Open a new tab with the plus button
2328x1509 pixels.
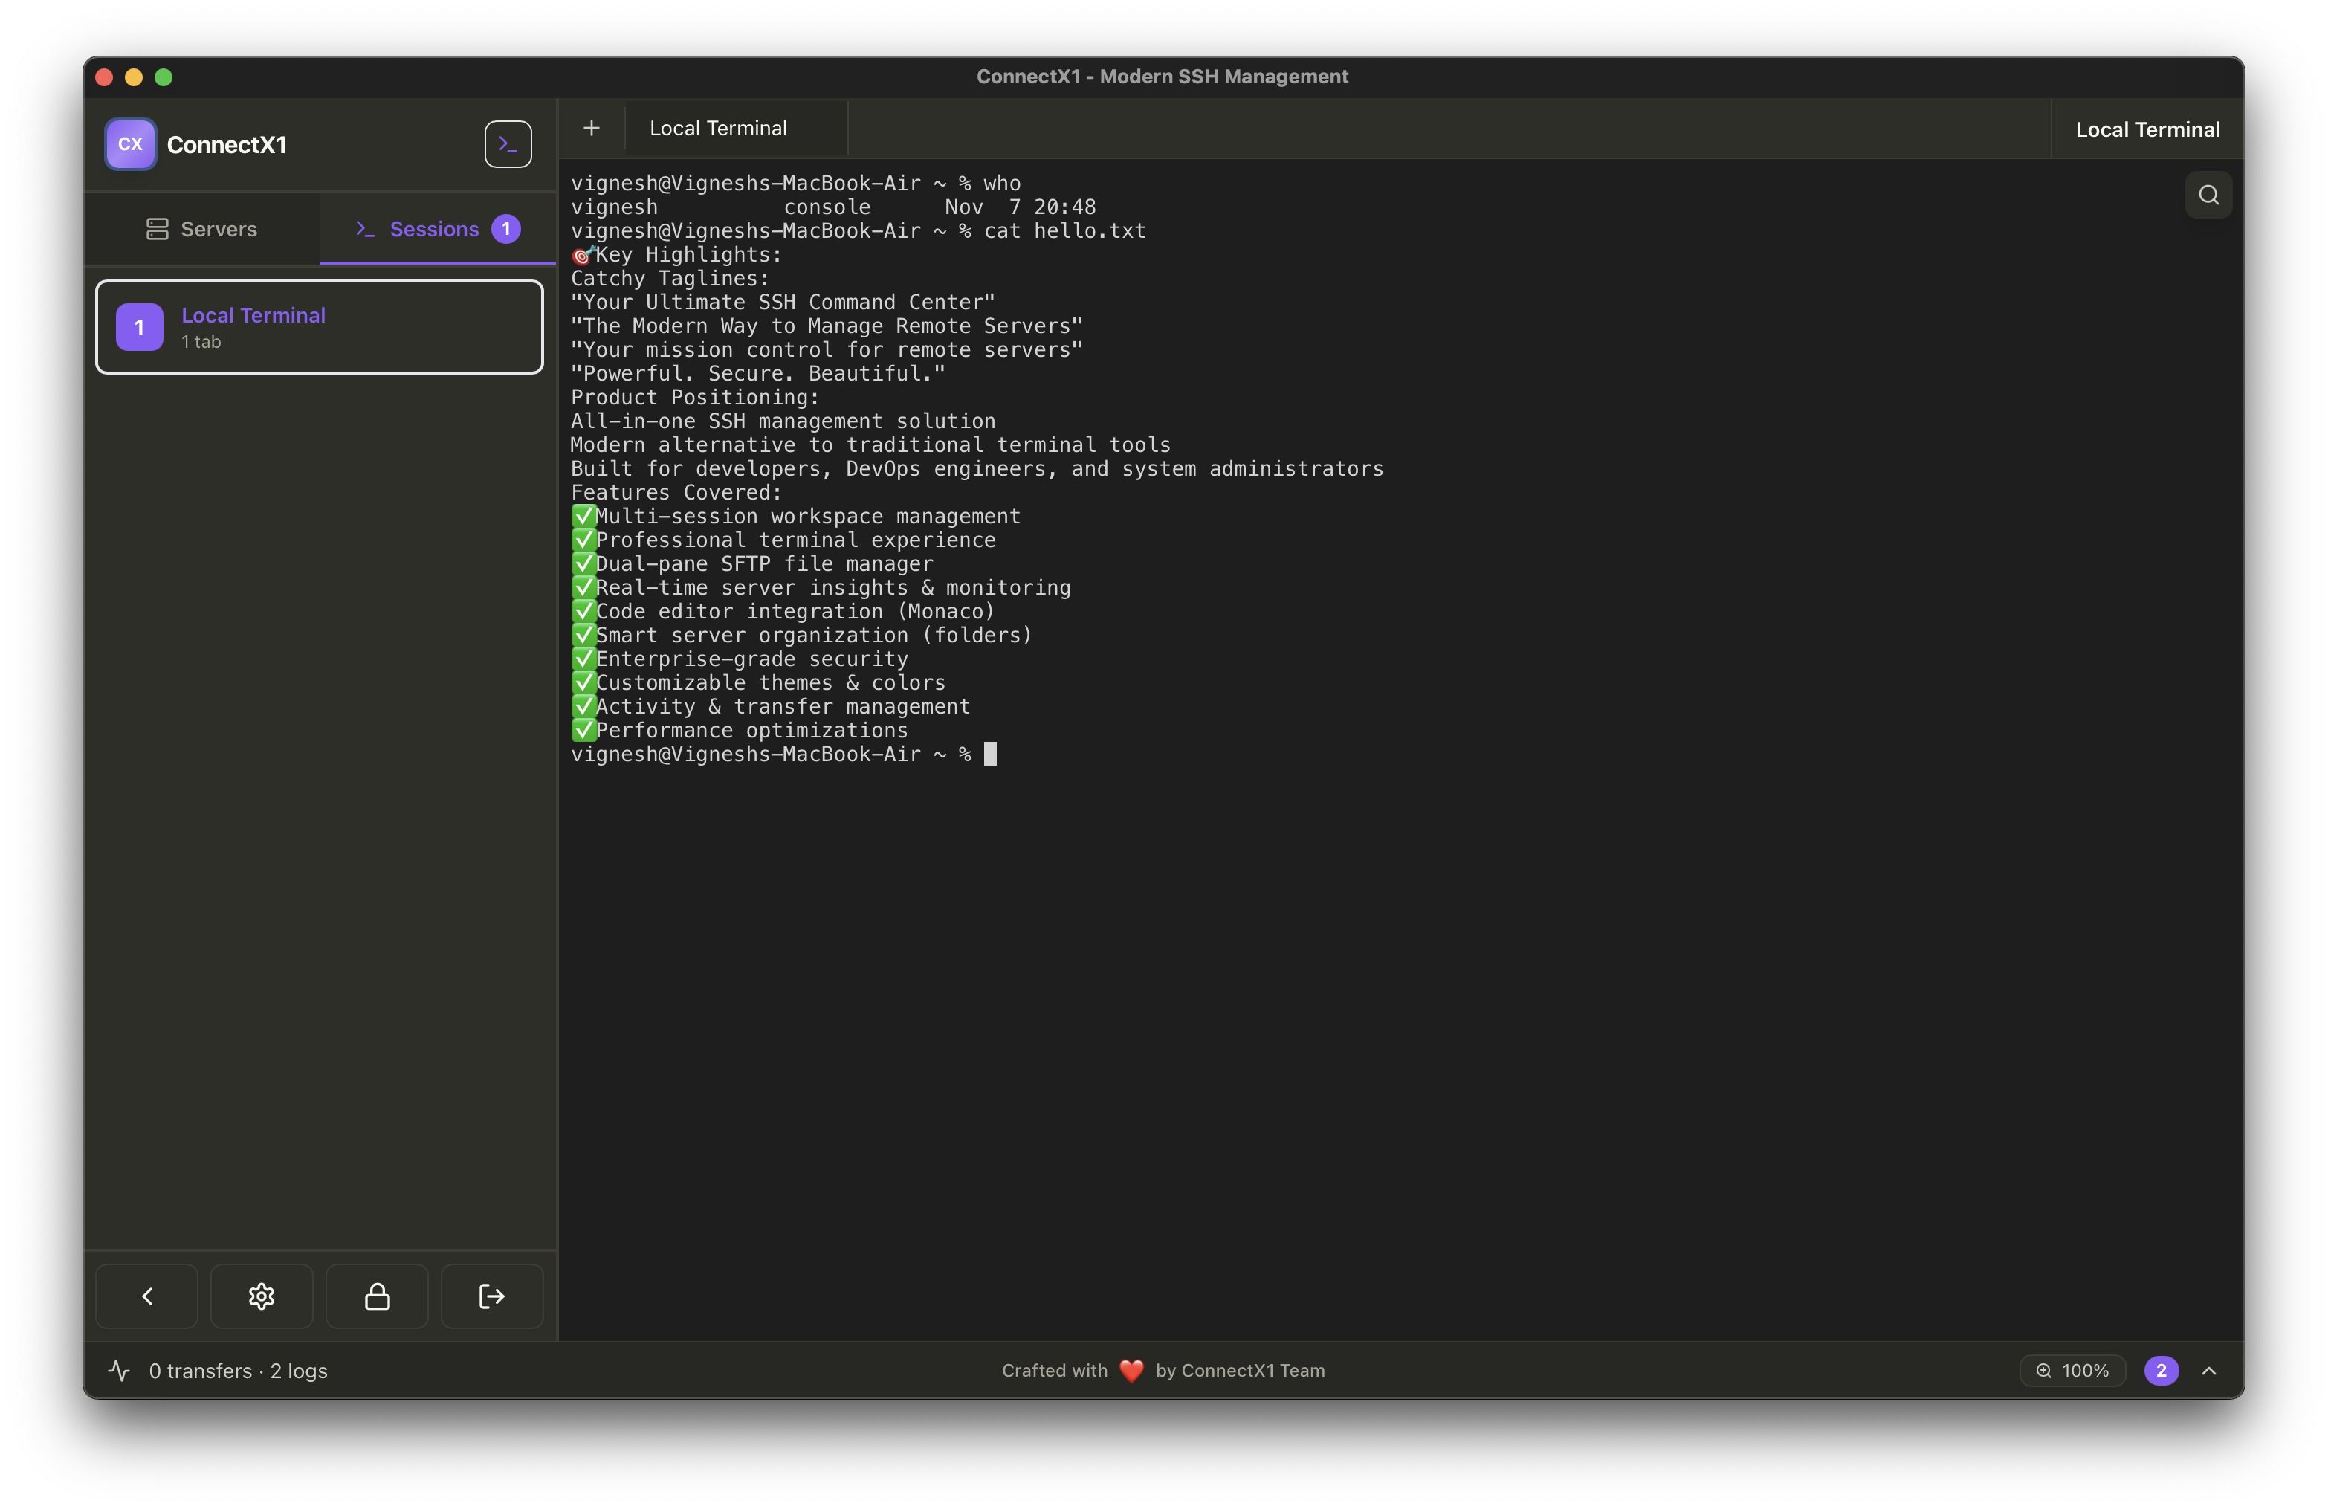(x=592, y=127)
